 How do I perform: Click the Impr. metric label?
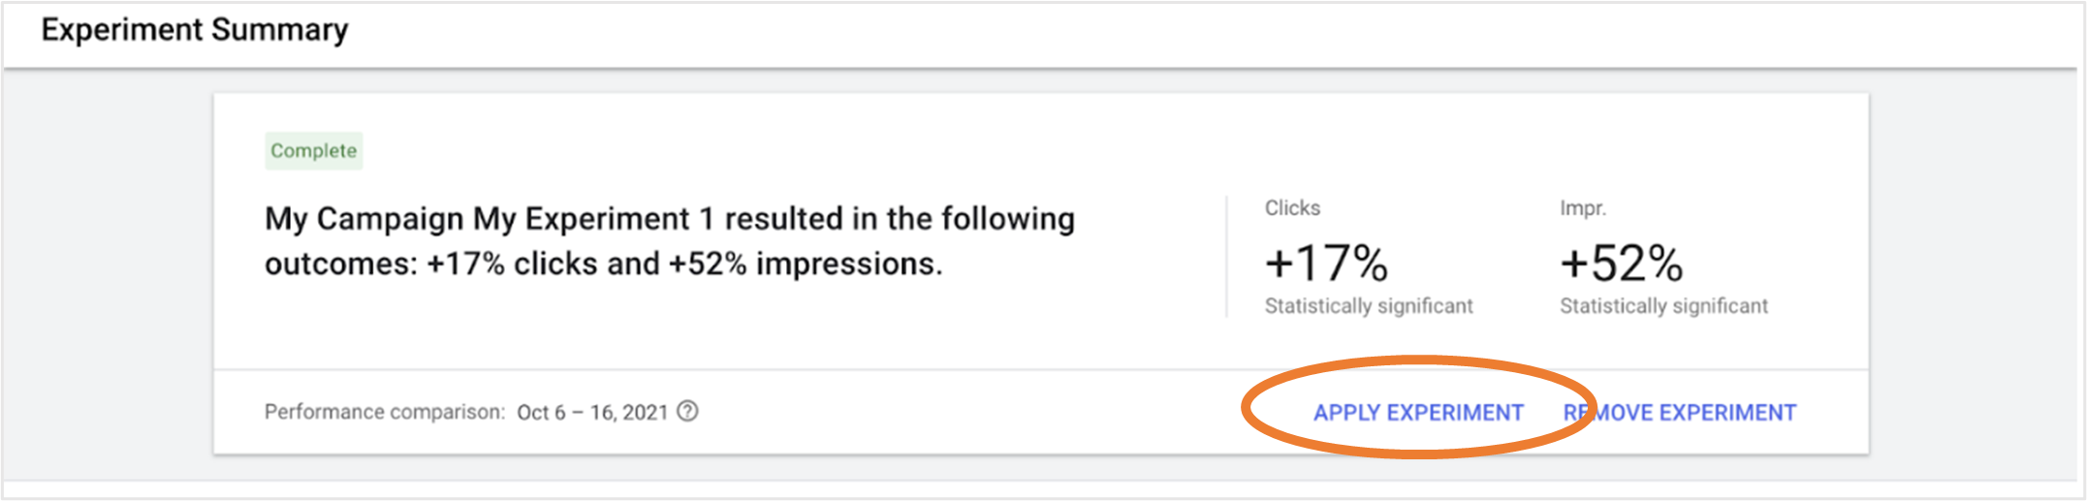pyautogui.click(x=1582, y=208)
